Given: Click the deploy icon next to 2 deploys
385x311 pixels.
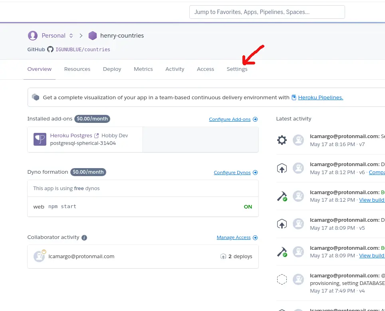Looking at the screenshot, I should tap(223, 257).
